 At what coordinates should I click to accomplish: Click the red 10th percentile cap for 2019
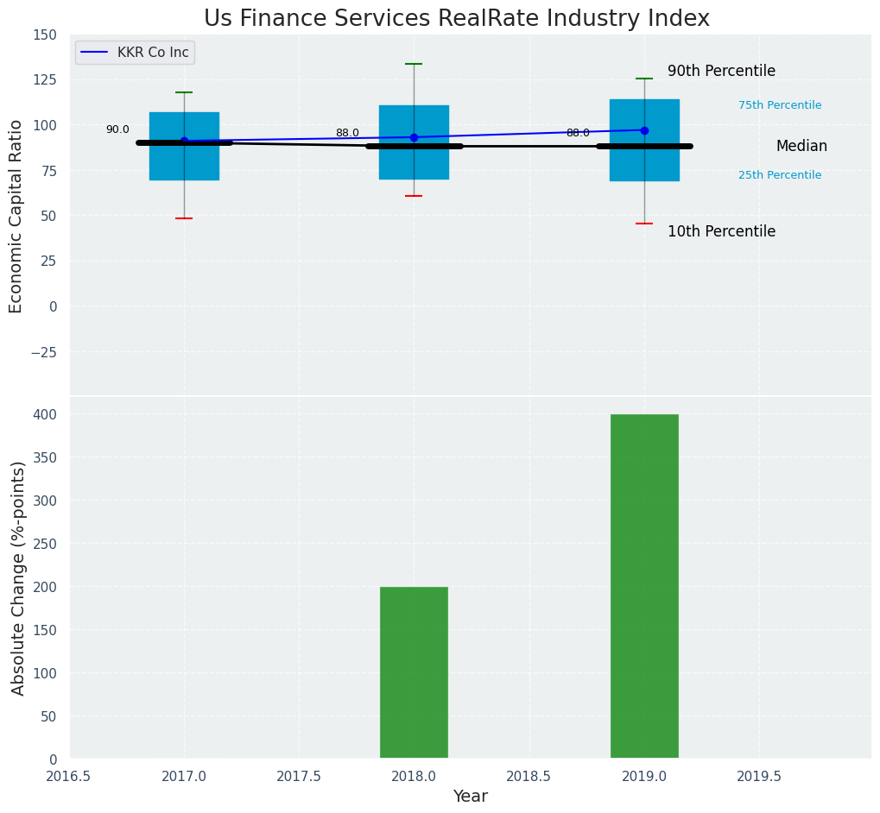click(644, 224)
